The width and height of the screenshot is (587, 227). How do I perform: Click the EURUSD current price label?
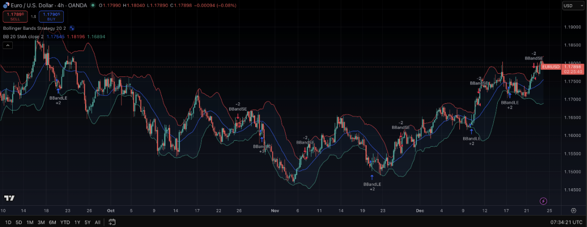pyautogui.click(x=552, y=67)
